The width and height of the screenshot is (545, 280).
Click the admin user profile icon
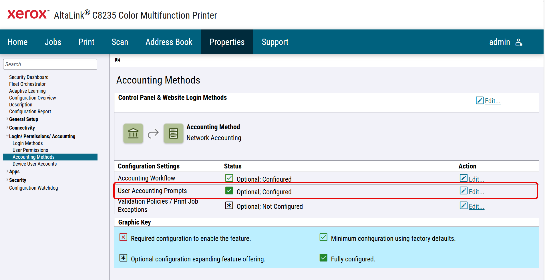click(x=519, y=42)
